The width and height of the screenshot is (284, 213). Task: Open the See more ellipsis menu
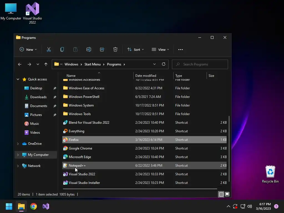coord(180,49)
